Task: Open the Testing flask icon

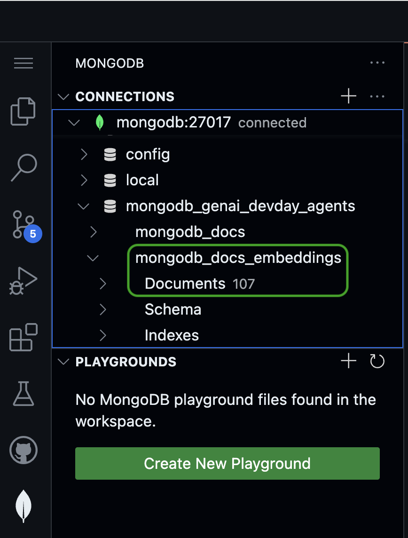Action: pyautogui.click(x=24, y=394)
